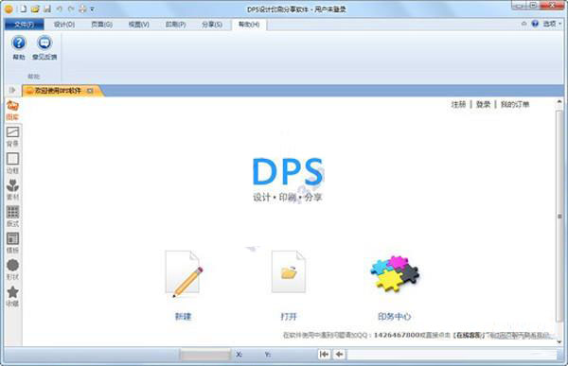
Task: Click the 登录 login link
Action: click(483, 105)
